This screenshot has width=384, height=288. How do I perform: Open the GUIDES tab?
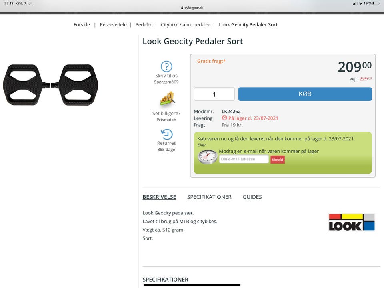pyautogui.click(x=252, y=197)
